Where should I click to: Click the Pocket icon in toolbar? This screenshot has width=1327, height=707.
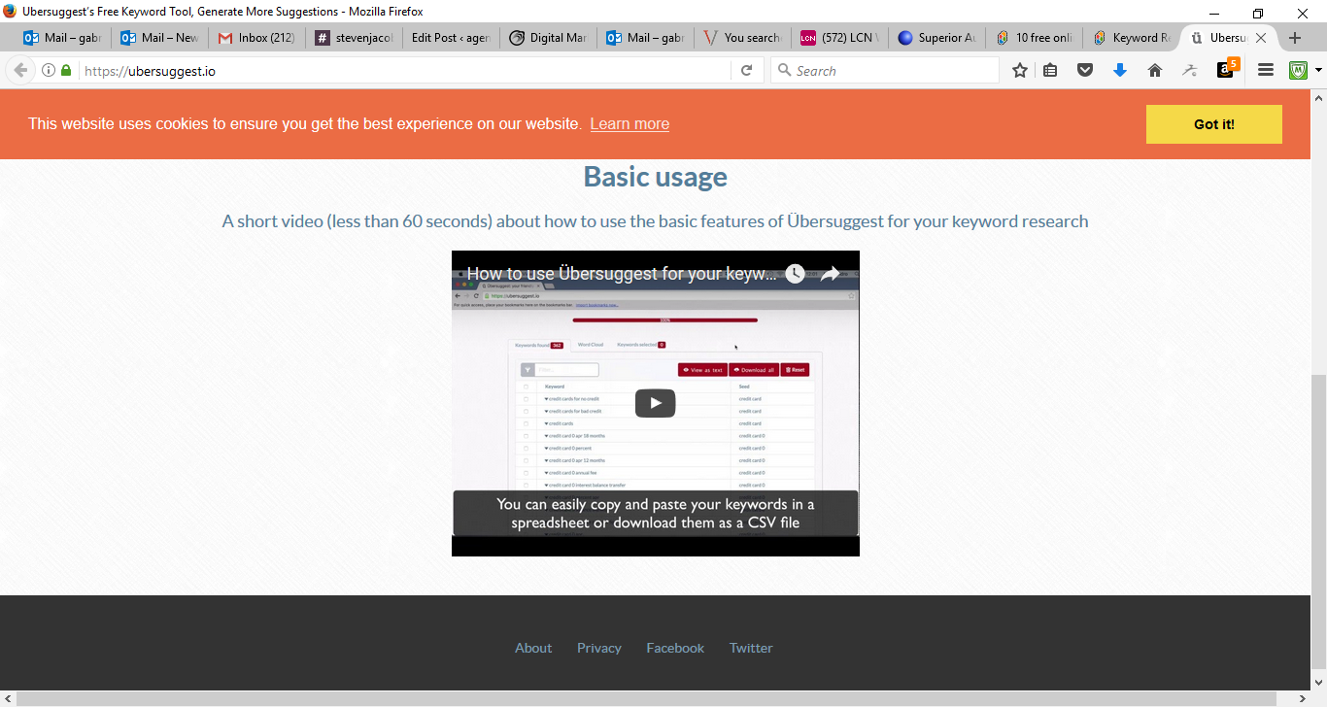pos(1085,71)
